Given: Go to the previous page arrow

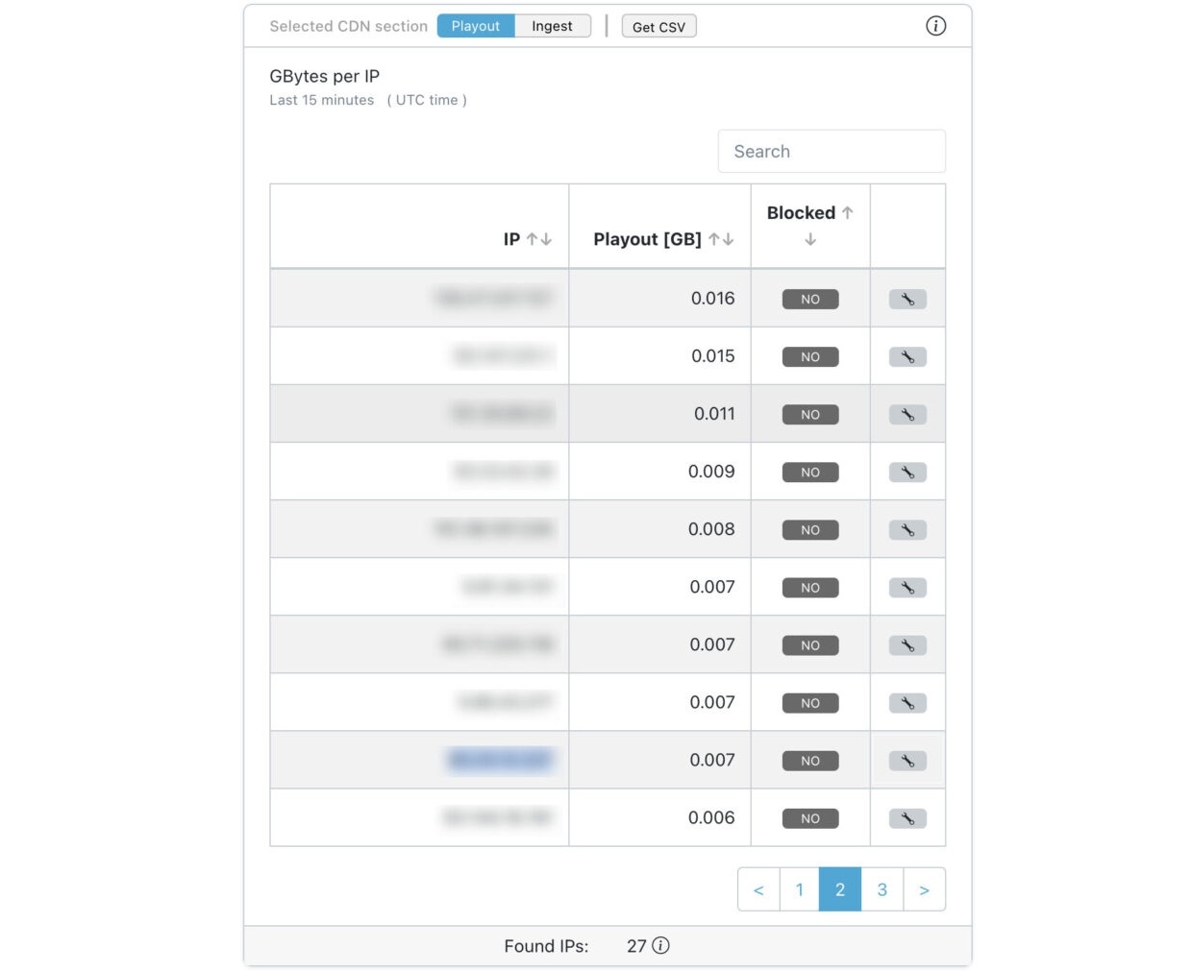Looking at the screenshot, I should click(758, 889).
